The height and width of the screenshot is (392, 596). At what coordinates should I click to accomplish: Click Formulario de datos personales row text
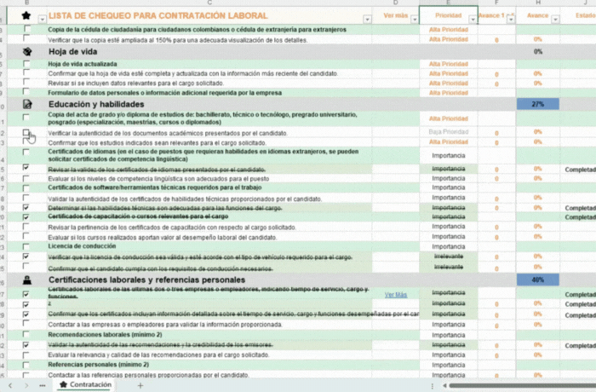pyautogui.click(x=164, y=93)
